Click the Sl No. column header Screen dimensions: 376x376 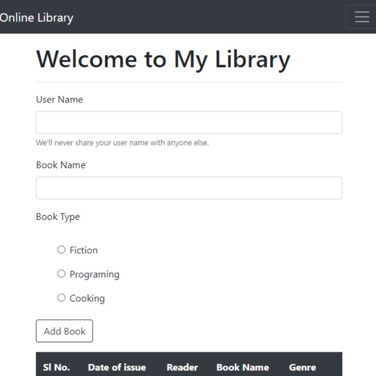[56, 367]
